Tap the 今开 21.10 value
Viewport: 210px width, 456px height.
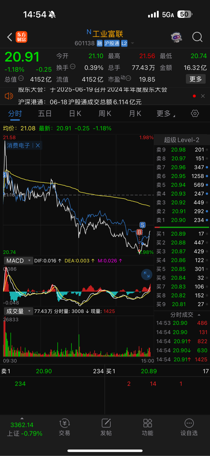click(96, 56)
